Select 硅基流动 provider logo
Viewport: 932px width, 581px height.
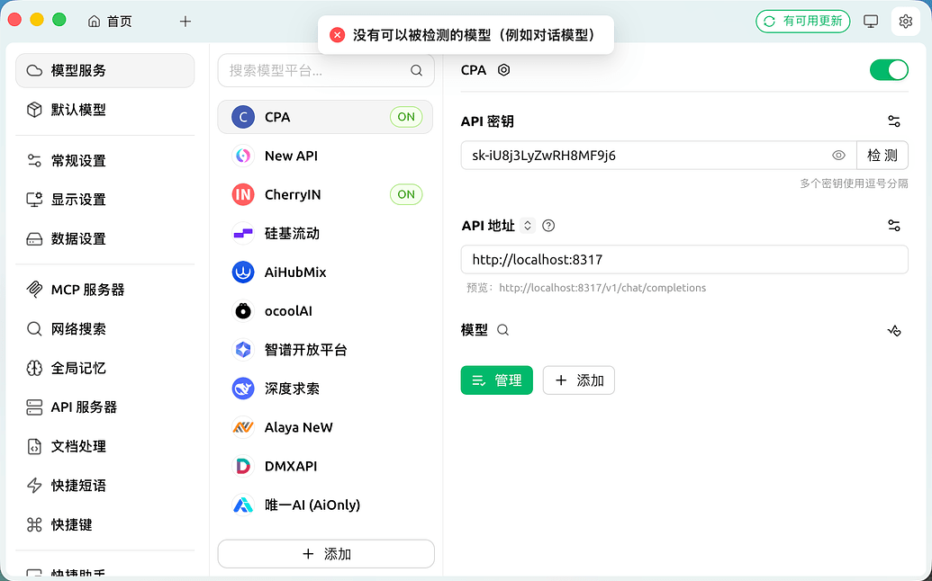point(243,233)
